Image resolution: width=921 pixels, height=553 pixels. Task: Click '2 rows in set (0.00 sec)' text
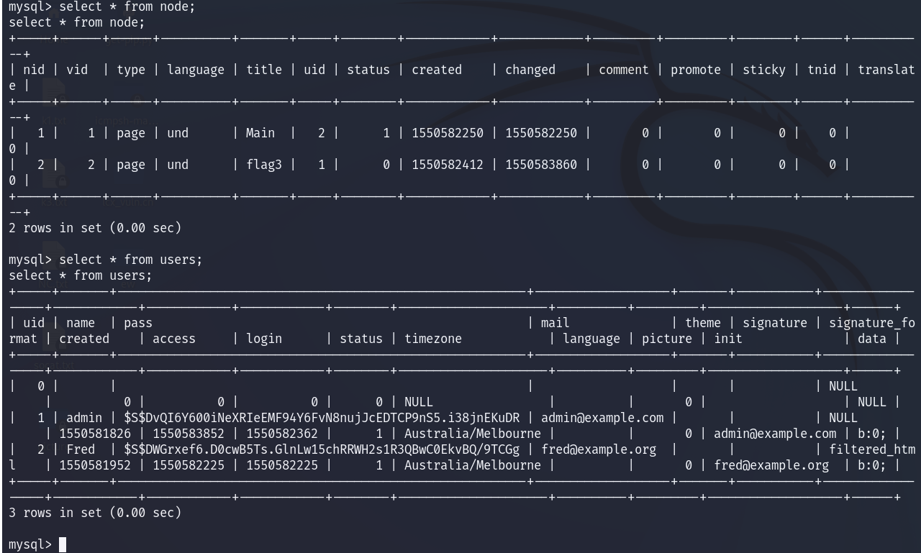pos(95,228)
